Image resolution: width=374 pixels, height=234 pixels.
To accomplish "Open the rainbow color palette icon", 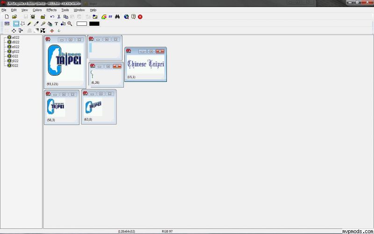I will click(x=104, y=17).
